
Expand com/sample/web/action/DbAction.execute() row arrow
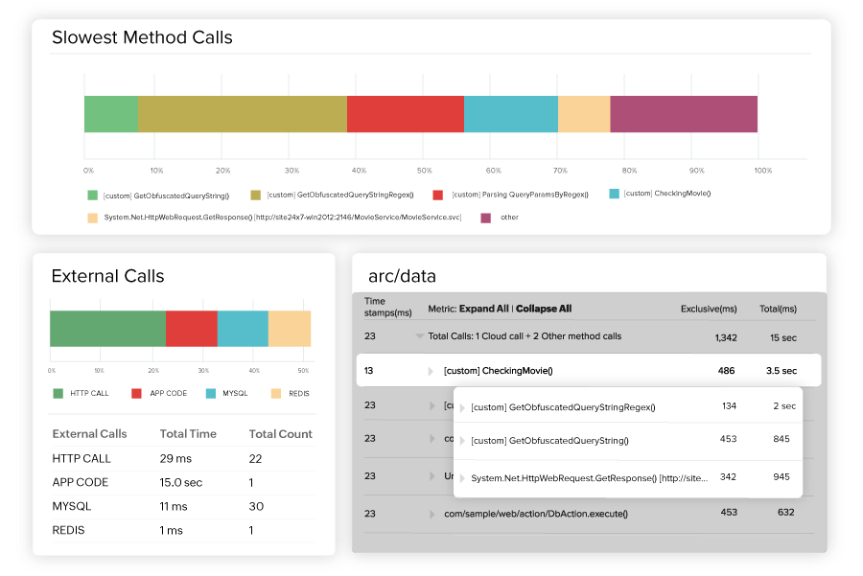432,515
